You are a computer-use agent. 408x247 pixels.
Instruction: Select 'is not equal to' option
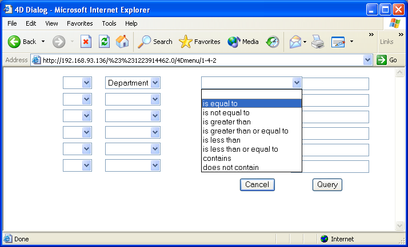pos(226,113)
